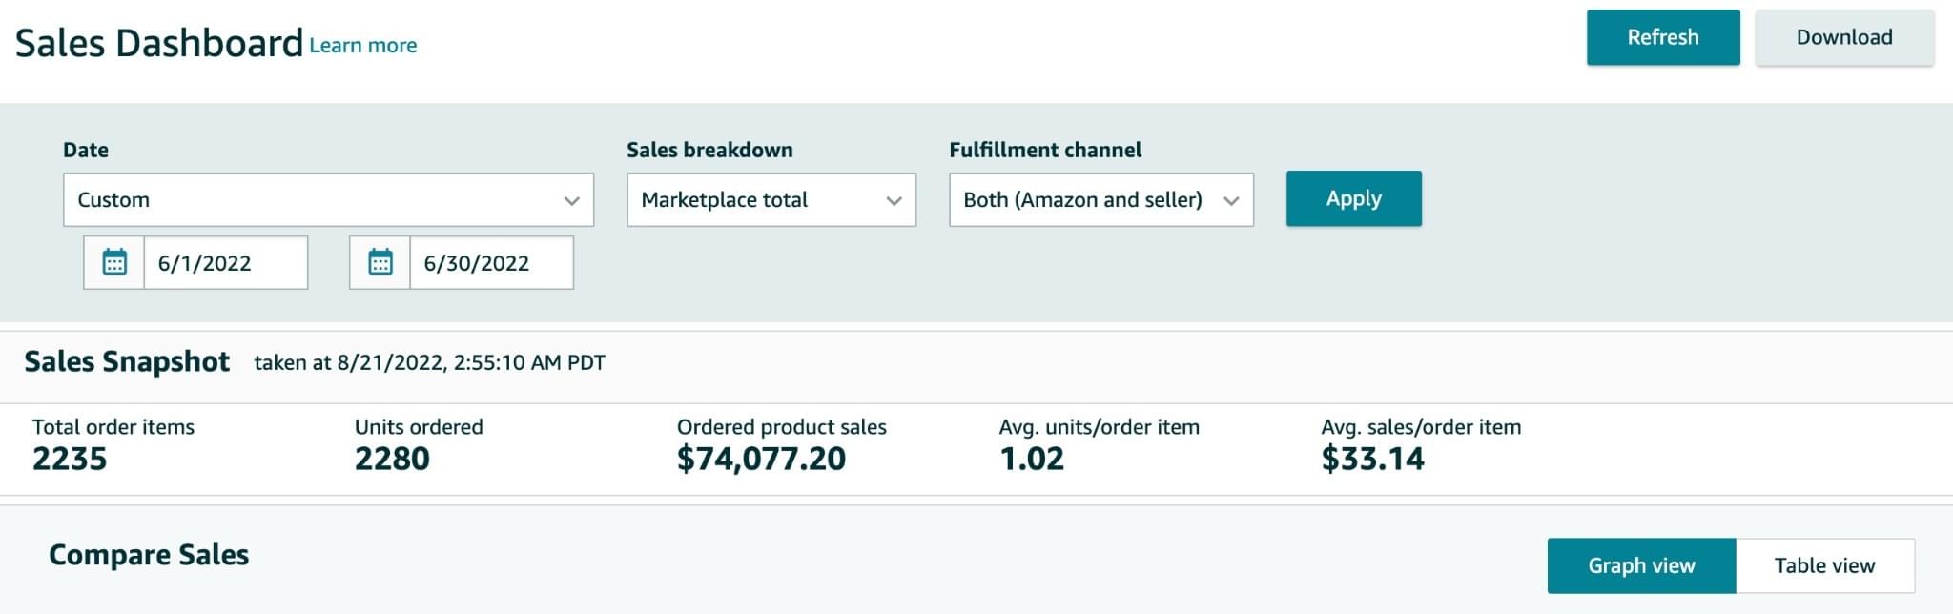Click the 6/1/2022 start date field
1953x614 pixels.
click(225, 263)
